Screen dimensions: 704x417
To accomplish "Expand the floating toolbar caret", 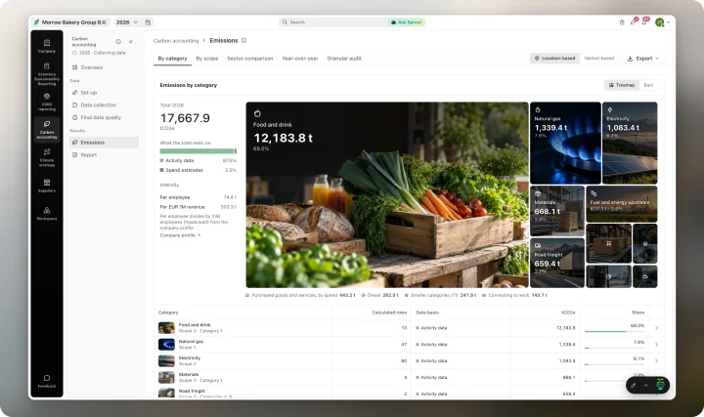I will (646, 385).
